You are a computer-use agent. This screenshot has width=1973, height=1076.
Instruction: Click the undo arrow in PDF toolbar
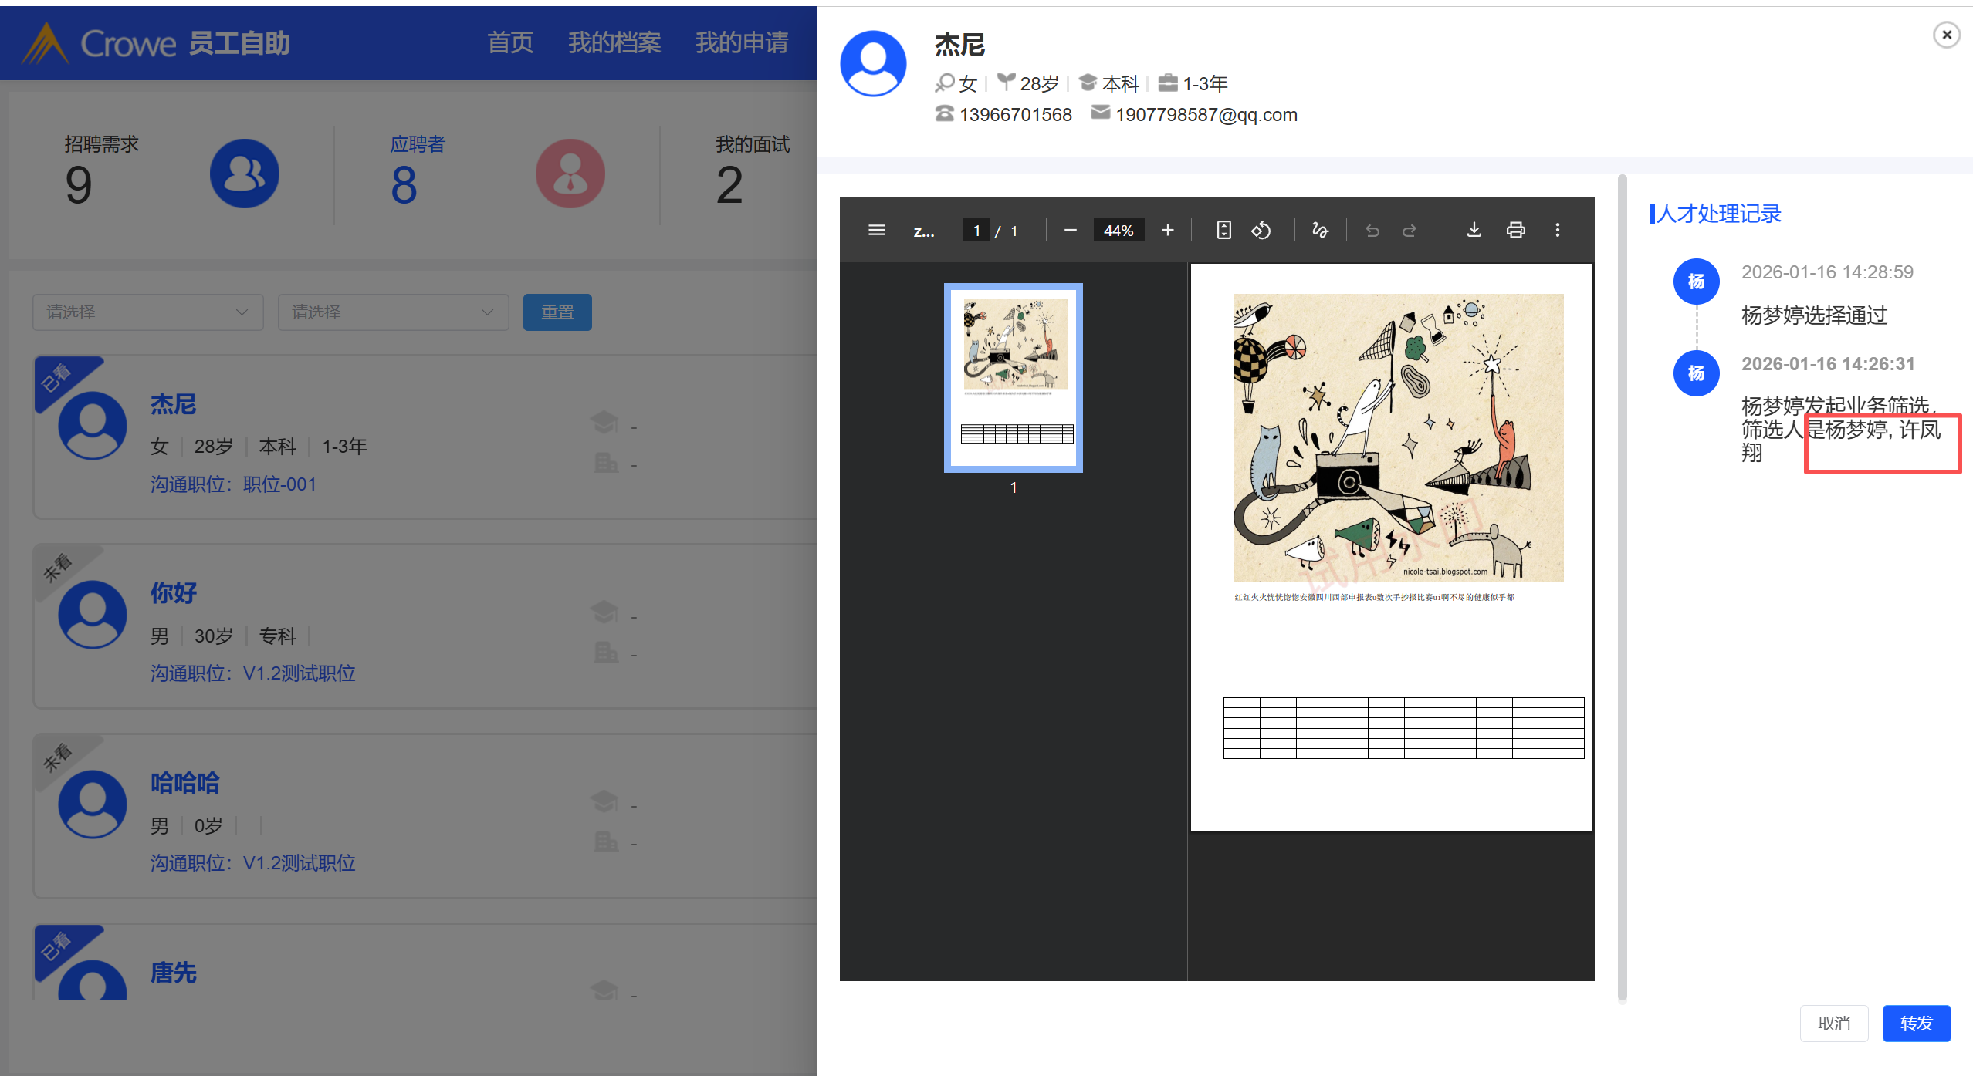click(x=1372, y=230)
